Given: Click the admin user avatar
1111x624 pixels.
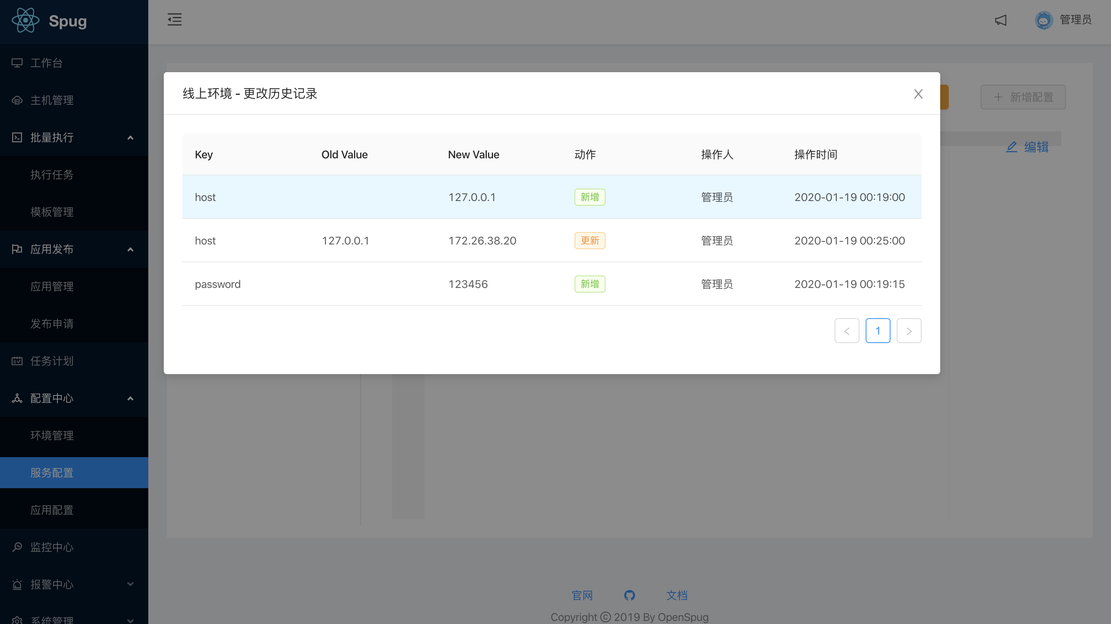Looking at the screenshot, I should pyautogui.click(x=1043, y=20).
